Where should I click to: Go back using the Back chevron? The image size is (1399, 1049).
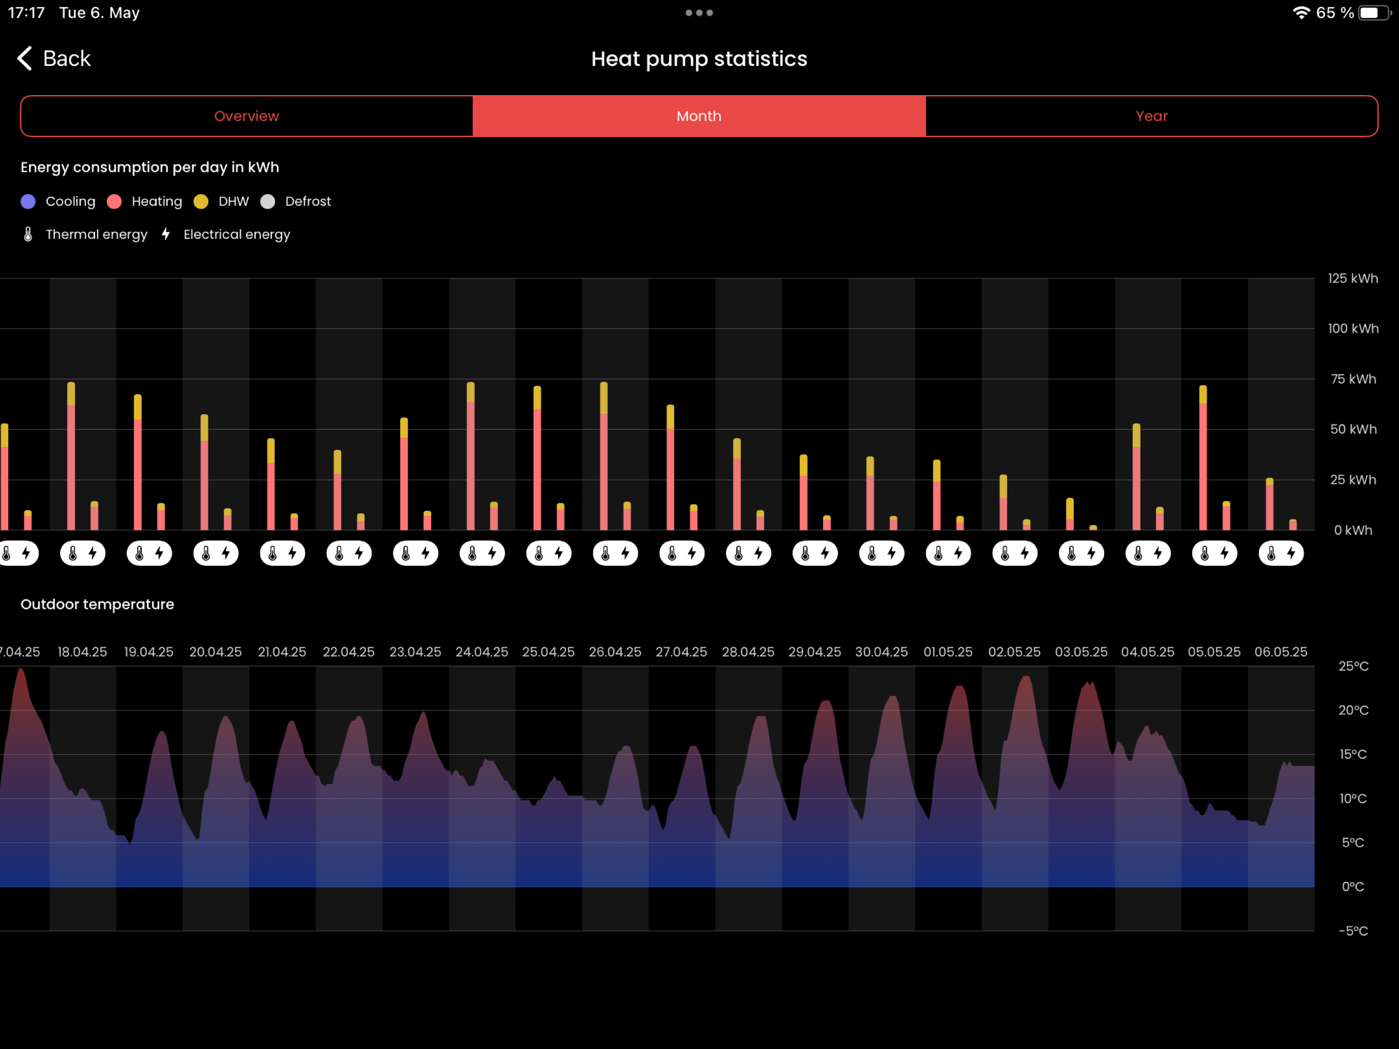pyautogui.click(x=25, y=58)
